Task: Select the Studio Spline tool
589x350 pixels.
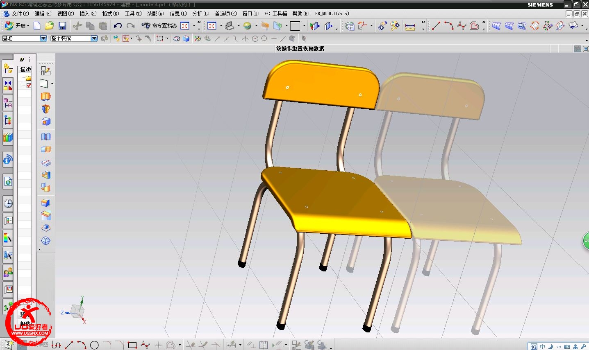Action: click(462, 26)
